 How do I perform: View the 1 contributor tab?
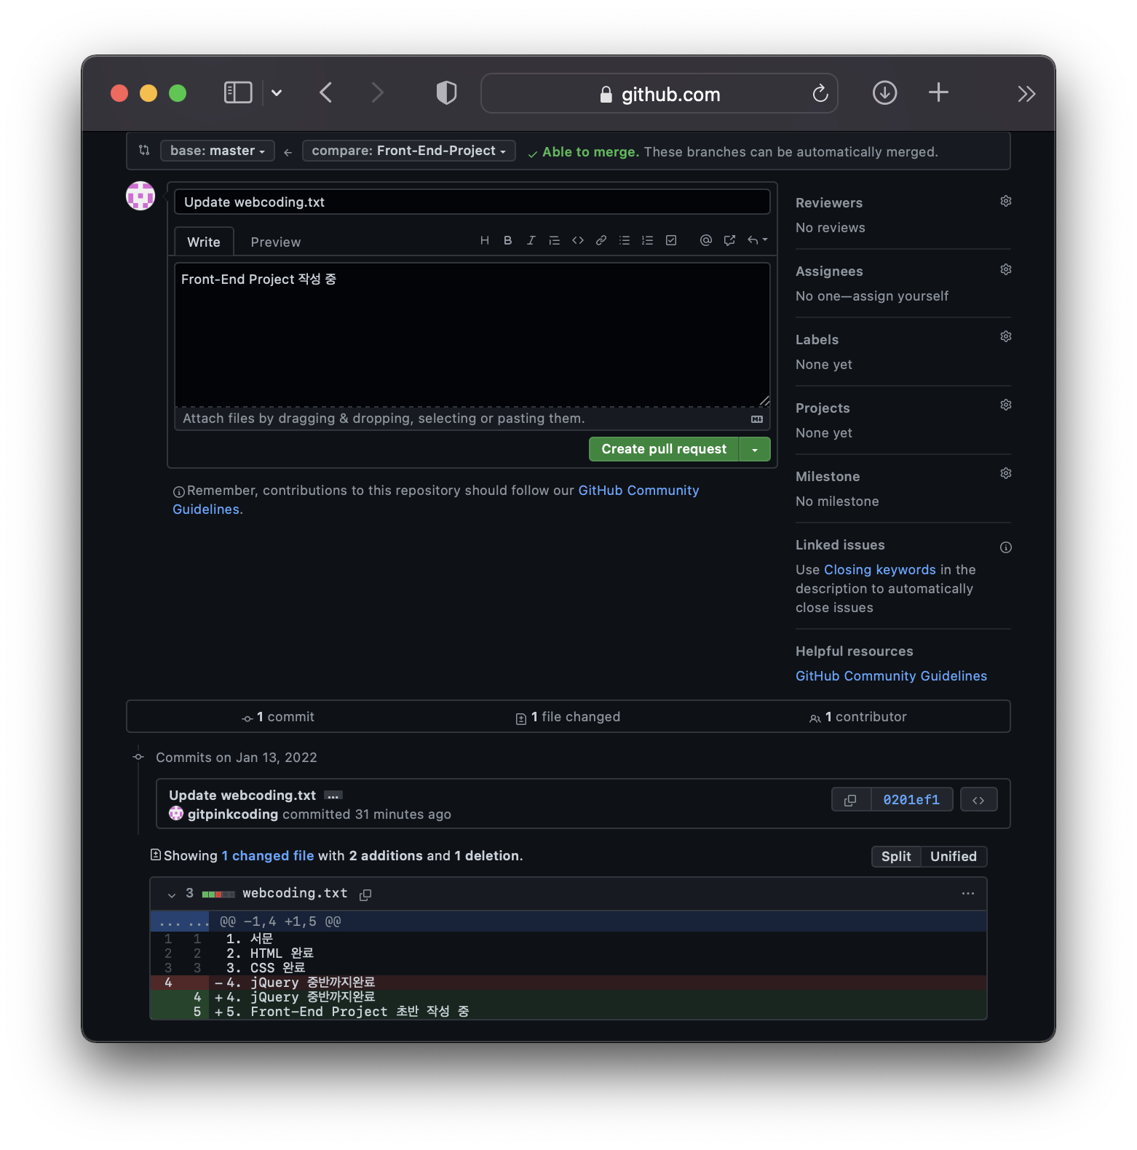[x=857, y=717]
